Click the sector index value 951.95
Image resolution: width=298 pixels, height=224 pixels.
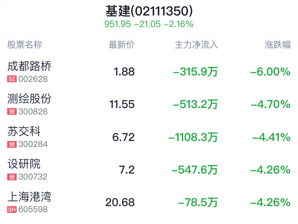tap(118, 24)
